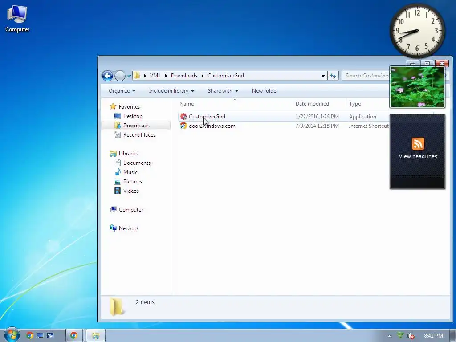
Task: Select Libraries in navigation pane
Action: click(128, 153)
